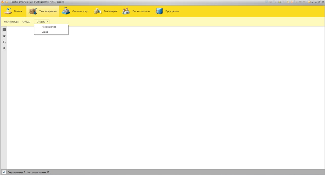The height and width of the screenshot is (175, 325).
Task: Select the Учет материалов section tab
Action: pos(43,11)
